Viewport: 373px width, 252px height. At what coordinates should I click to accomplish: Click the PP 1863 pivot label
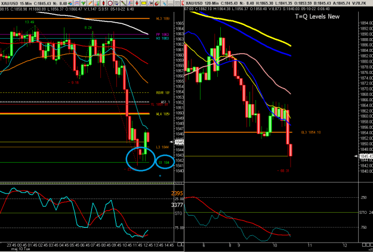click(162, 35)
